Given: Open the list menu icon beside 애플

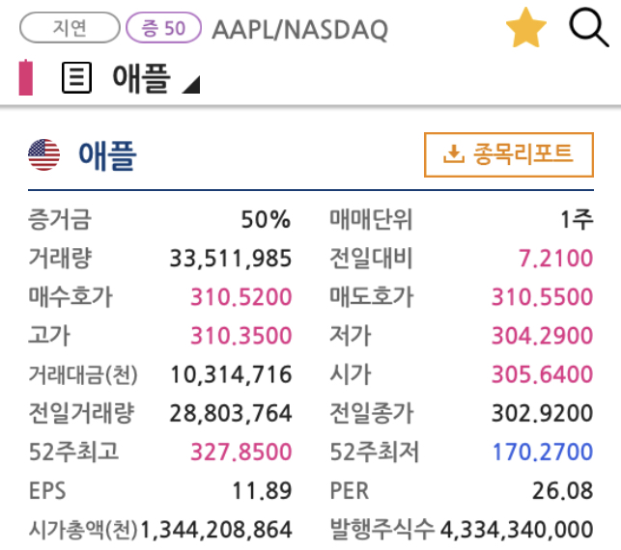Looking at the screenshot, I should 77,77.
